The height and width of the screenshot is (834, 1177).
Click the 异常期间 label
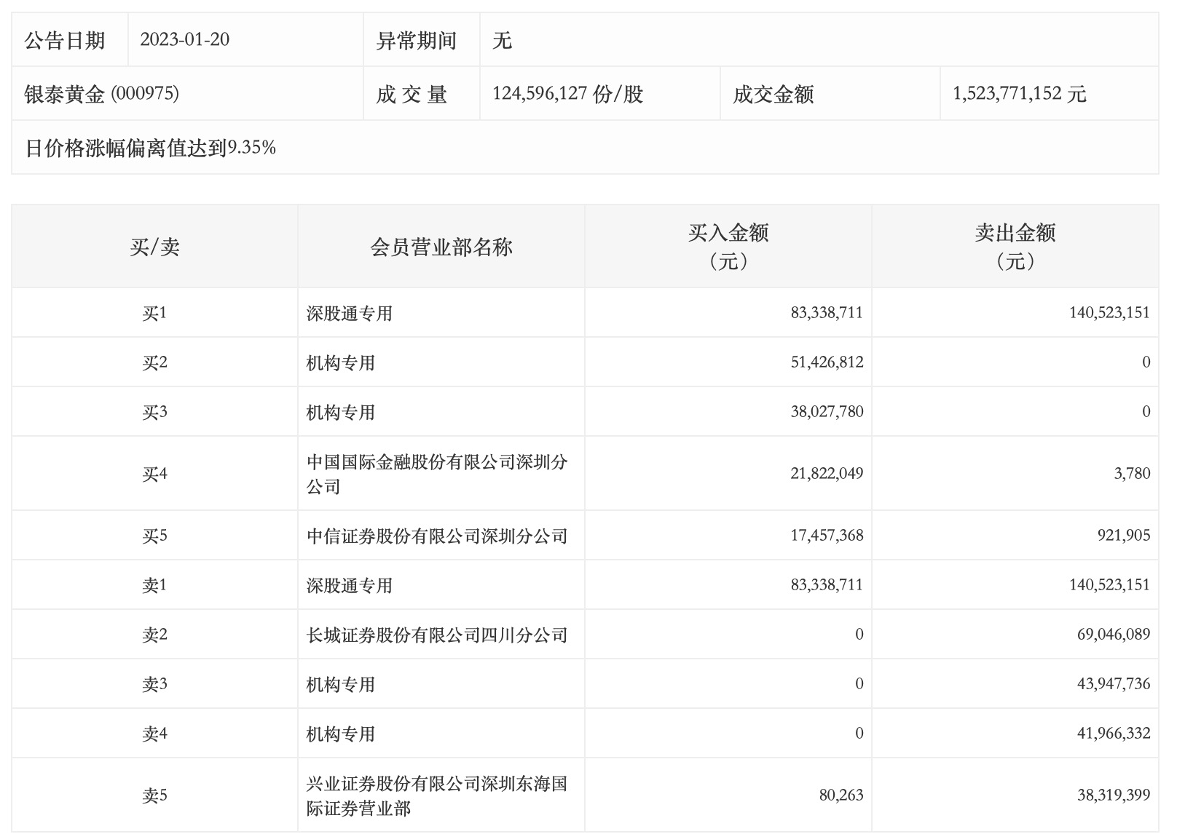(416, 41)
